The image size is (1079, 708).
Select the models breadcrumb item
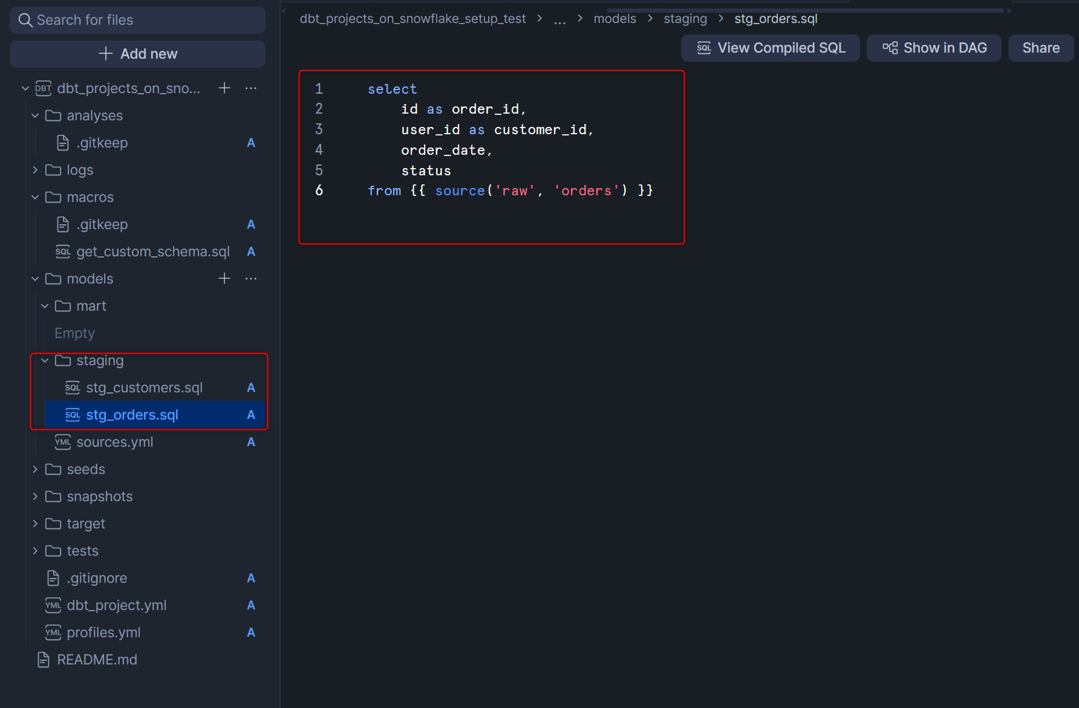tap(614, 19)
